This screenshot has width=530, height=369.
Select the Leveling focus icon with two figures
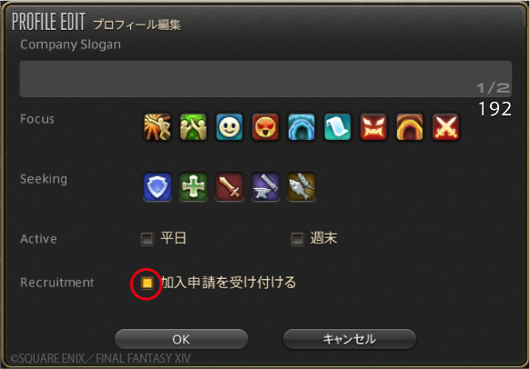193,127
